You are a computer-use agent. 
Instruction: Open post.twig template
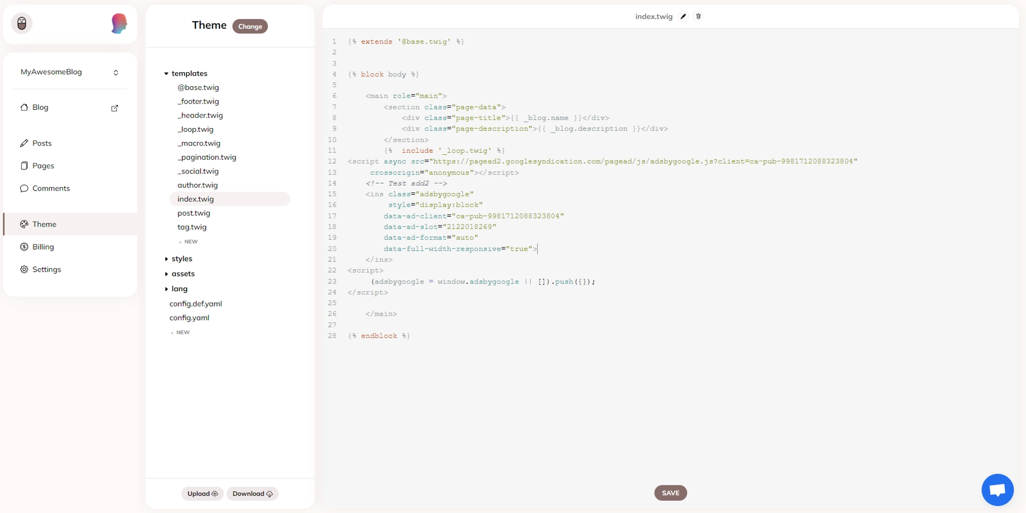coord(194,213)
